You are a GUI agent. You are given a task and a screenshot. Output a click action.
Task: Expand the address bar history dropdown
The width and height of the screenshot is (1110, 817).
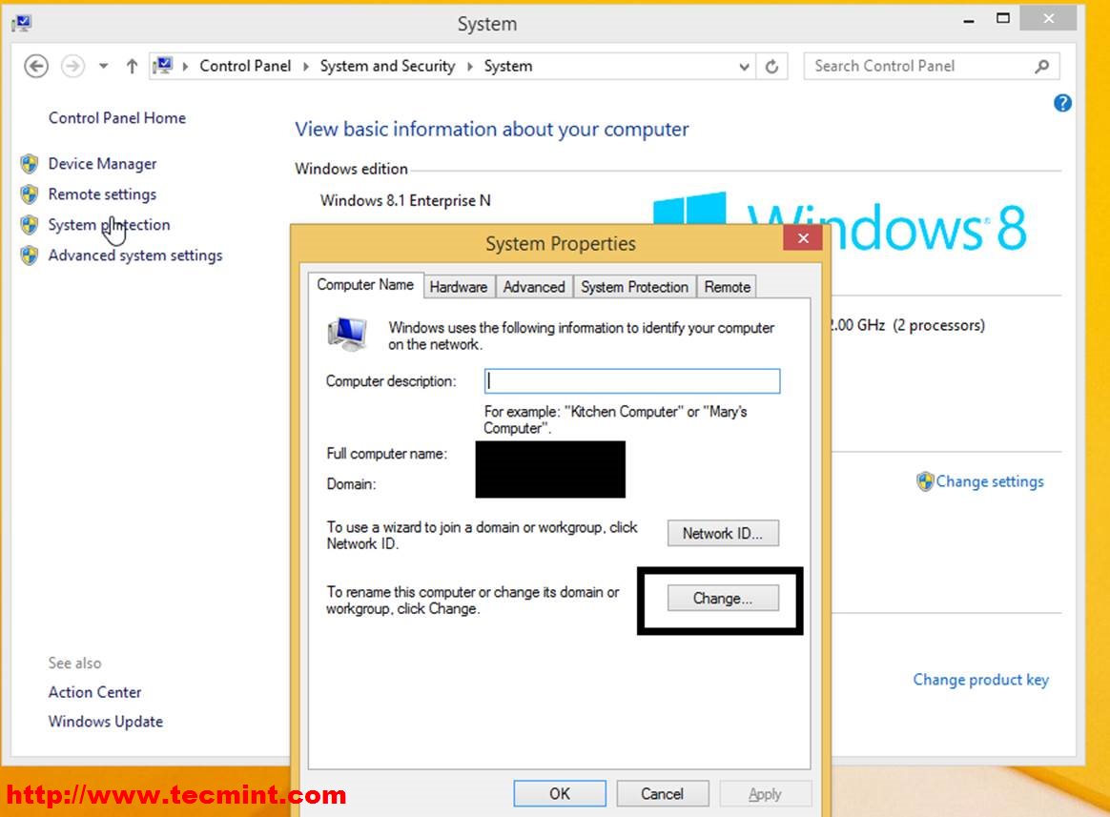[x=744, y=67]
